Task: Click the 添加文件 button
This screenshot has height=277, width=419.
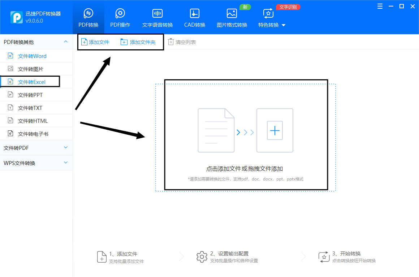Action: point(95,42)
